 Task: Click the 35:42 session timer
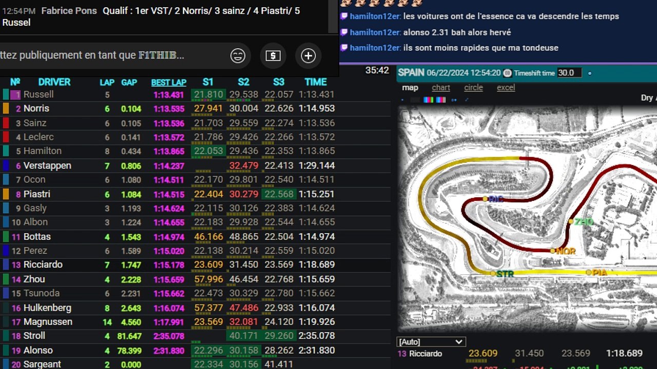click(377, 71)
